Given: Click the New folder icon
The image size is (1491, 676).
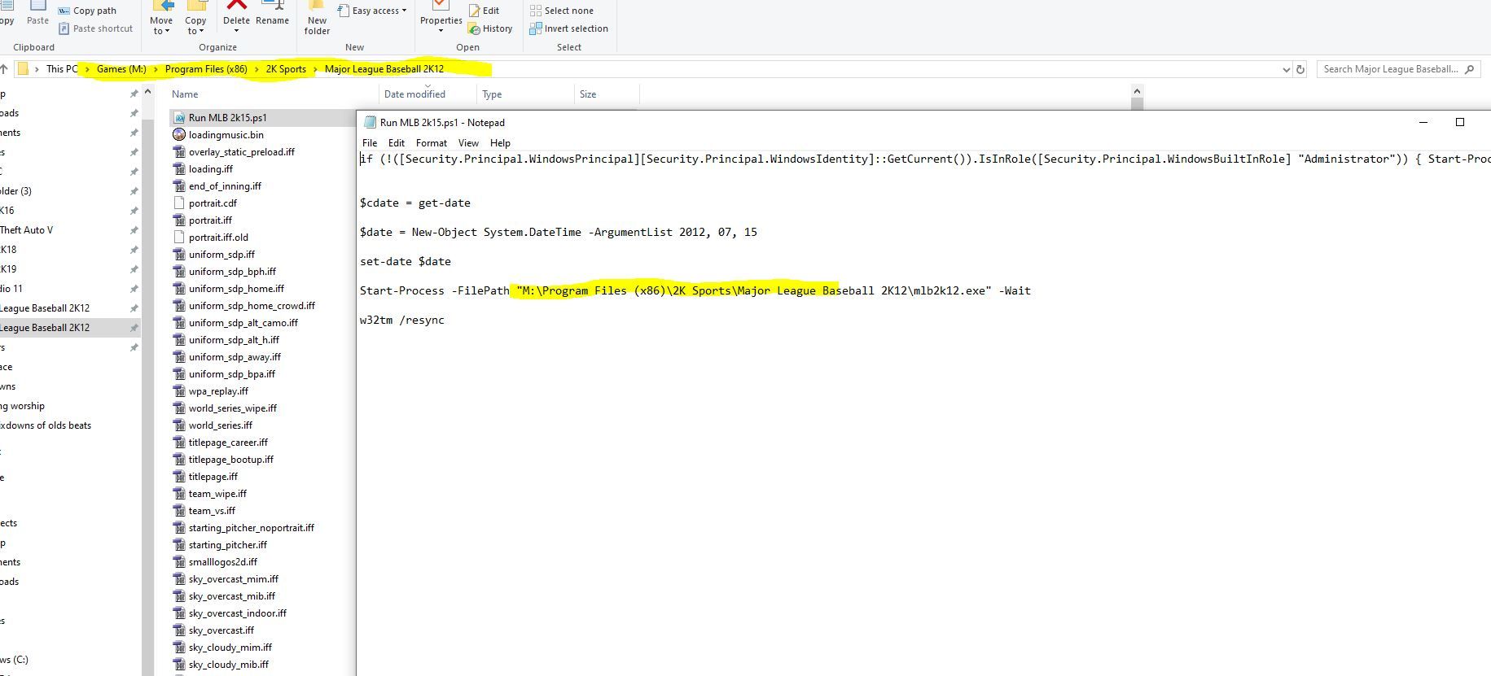Looking at the screenshot, I should click(317, 7).
